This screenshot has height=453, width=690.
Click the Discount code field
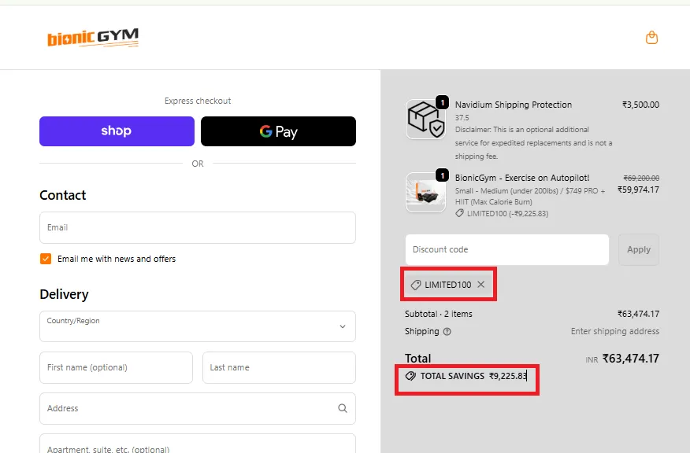[x=506, y=249]
